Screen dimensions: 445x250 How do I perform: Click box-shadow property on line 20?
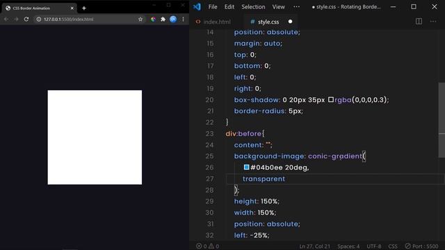(257, 100)
